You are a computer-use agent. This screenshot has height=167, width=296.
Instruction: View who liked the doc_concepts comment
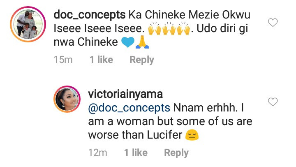point(101,60)
